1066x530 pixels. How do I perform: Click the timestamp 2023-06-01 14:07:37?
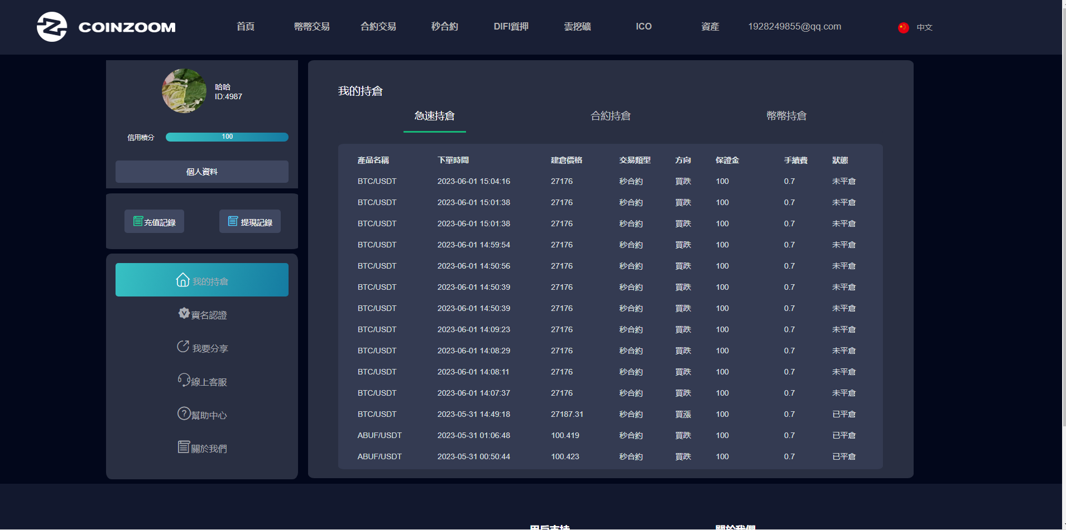click(x=474, y=393)
